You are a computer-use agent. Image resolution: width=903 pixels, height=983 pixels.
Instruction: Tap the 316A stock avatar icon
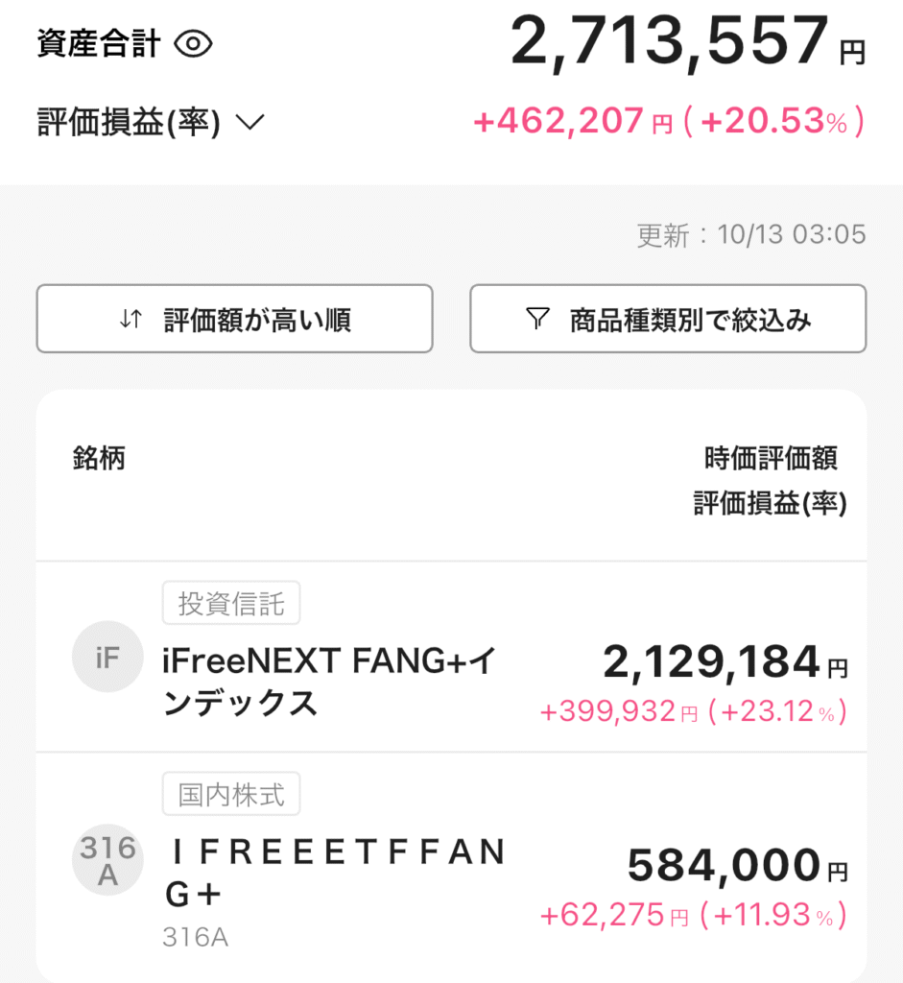(107, 860)
